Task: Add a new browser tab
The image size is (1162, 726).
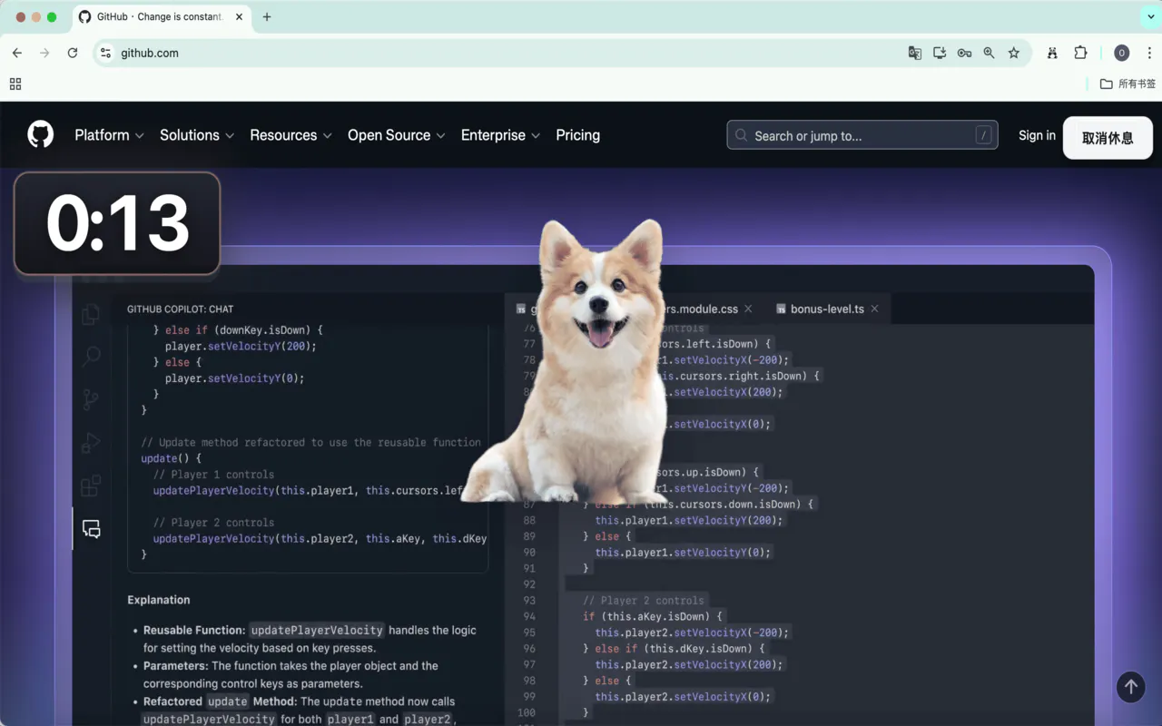Action: pyautogui.click(x=267, y=16)
